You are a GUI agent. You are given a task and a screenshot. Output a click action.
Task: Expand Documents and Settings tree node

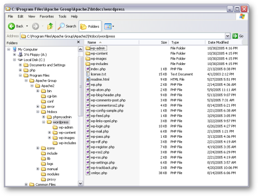coord(20,65)
